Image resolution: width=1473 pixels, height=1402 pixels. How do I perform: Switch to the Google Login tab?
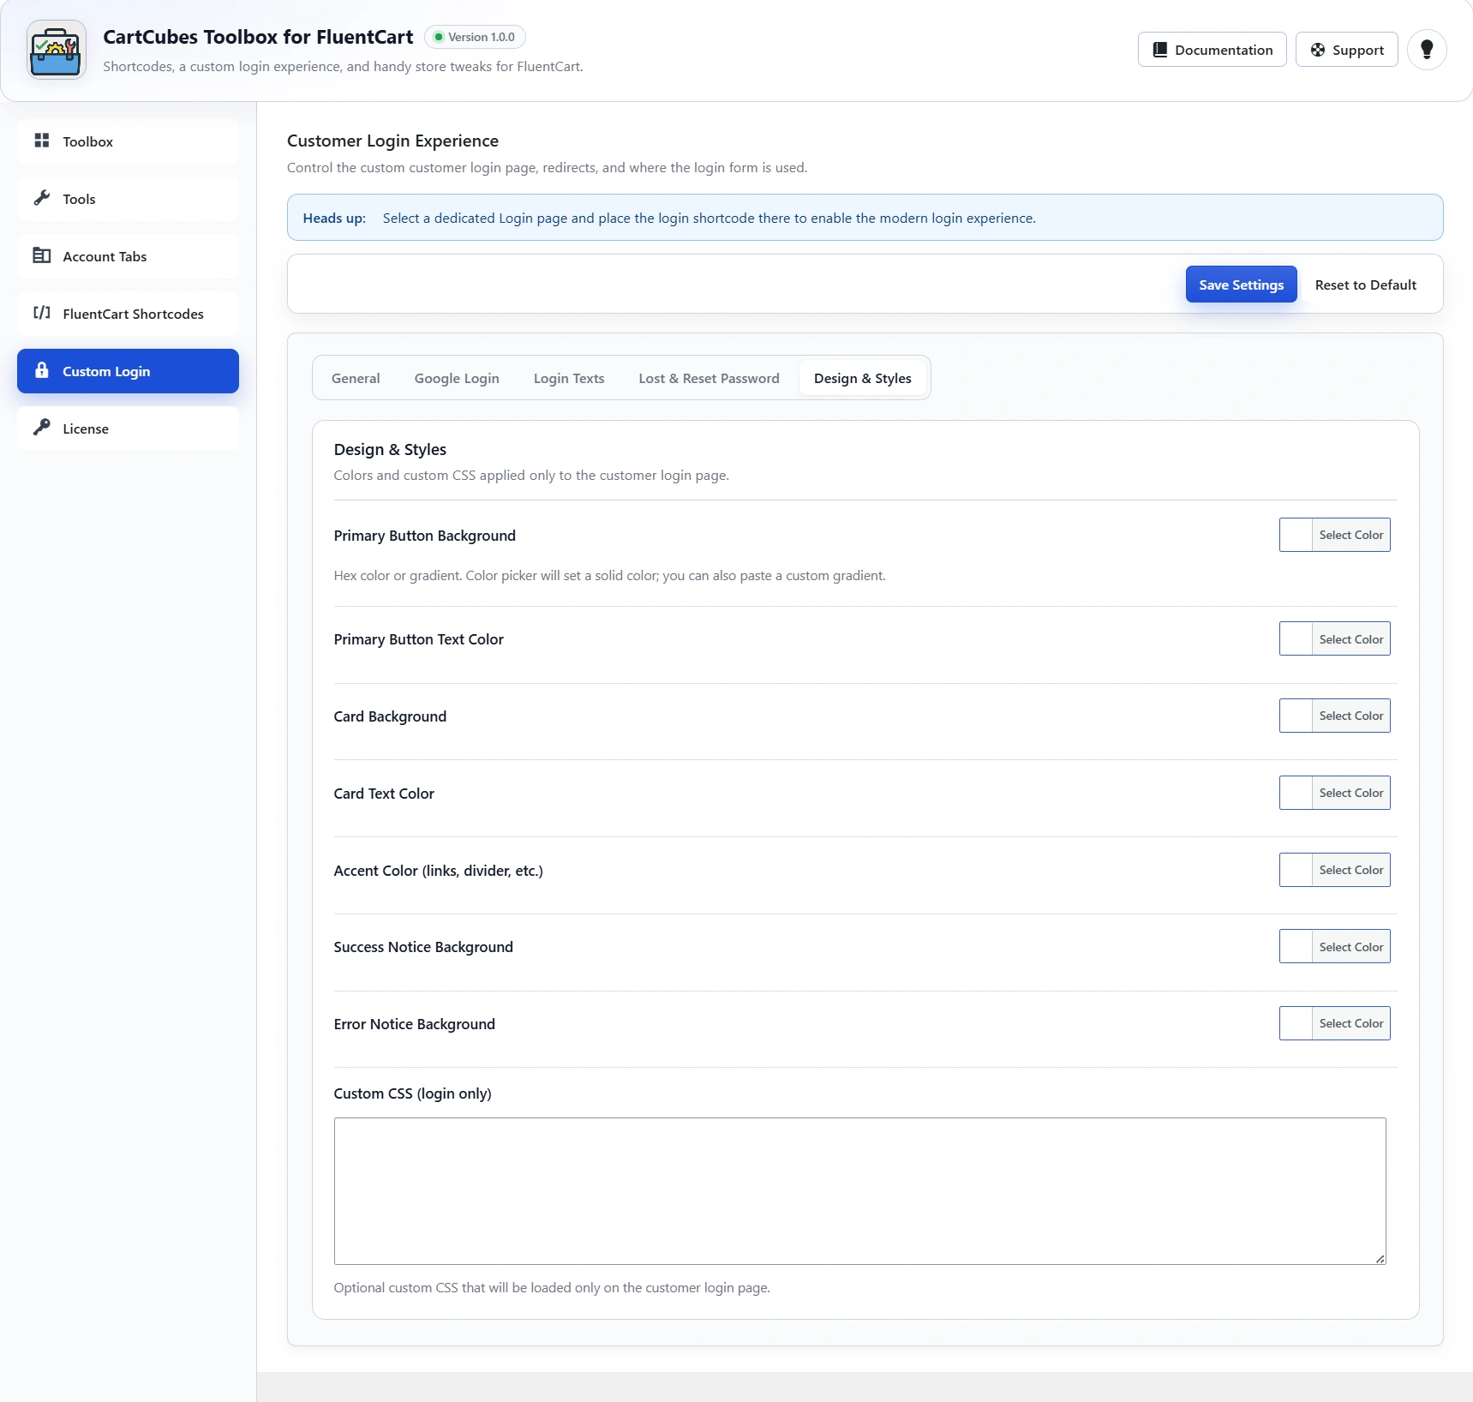[457, 378]
